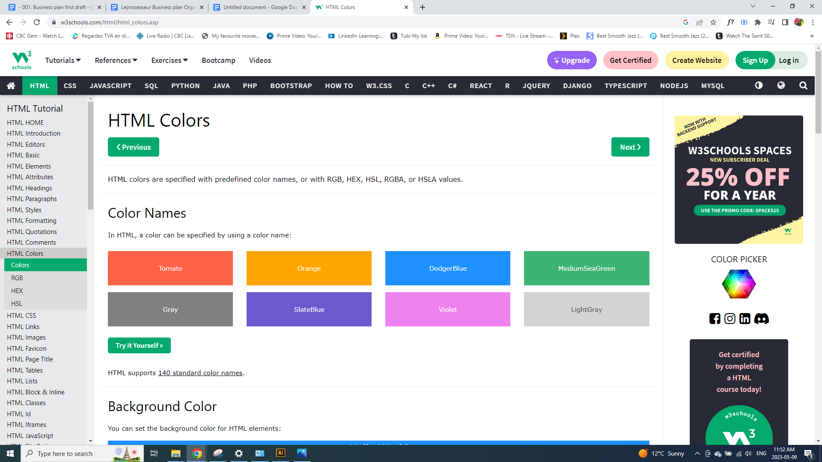Click the Next button
This screenshot has height=462, width=822.
630,147
